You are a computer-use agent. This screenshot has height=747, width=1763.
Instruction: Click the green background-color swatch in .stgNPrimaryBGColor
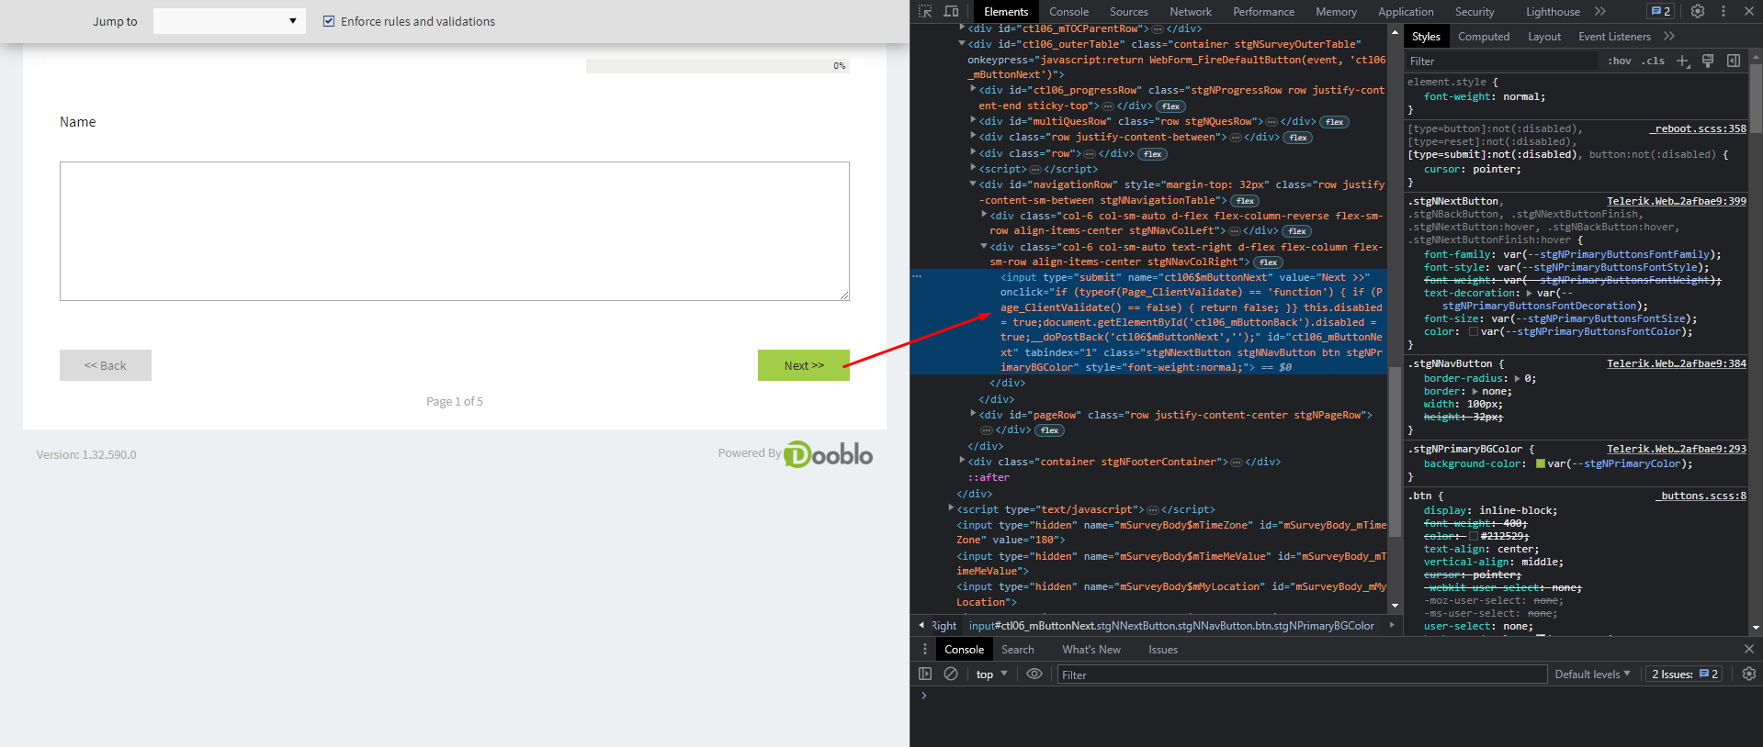click(1541, 463)
